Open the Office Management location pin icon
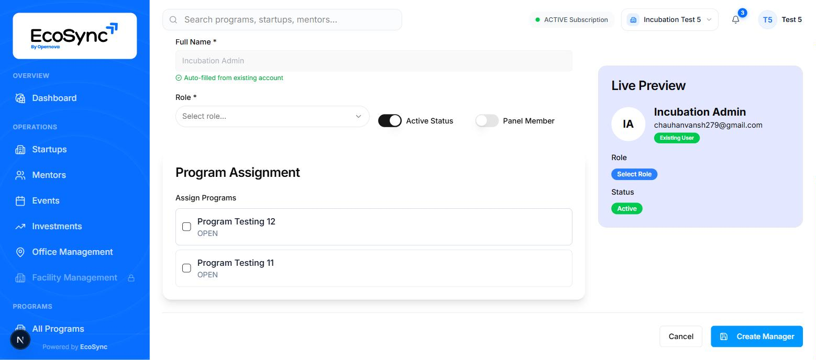 [x=20, y=252]
